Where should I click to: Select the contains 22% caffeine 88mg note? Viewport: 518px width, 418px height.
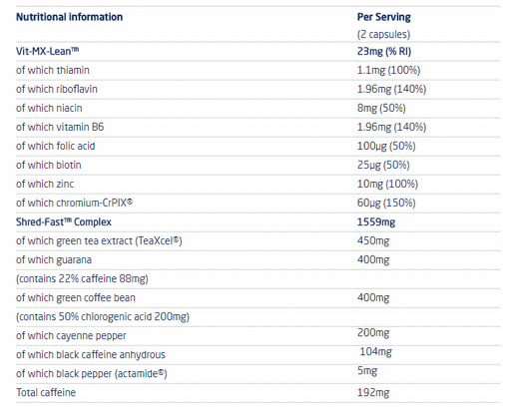tap(82, 278)
